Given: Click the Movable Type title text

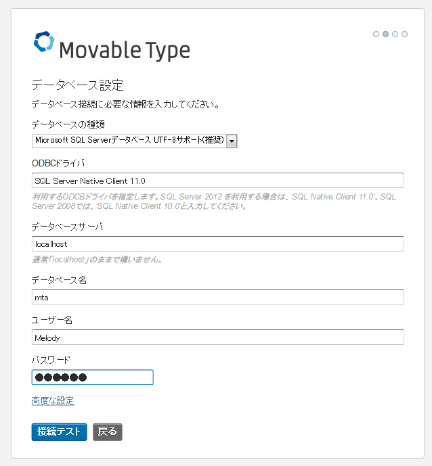Looking at the screenshot, I should 125,50.
